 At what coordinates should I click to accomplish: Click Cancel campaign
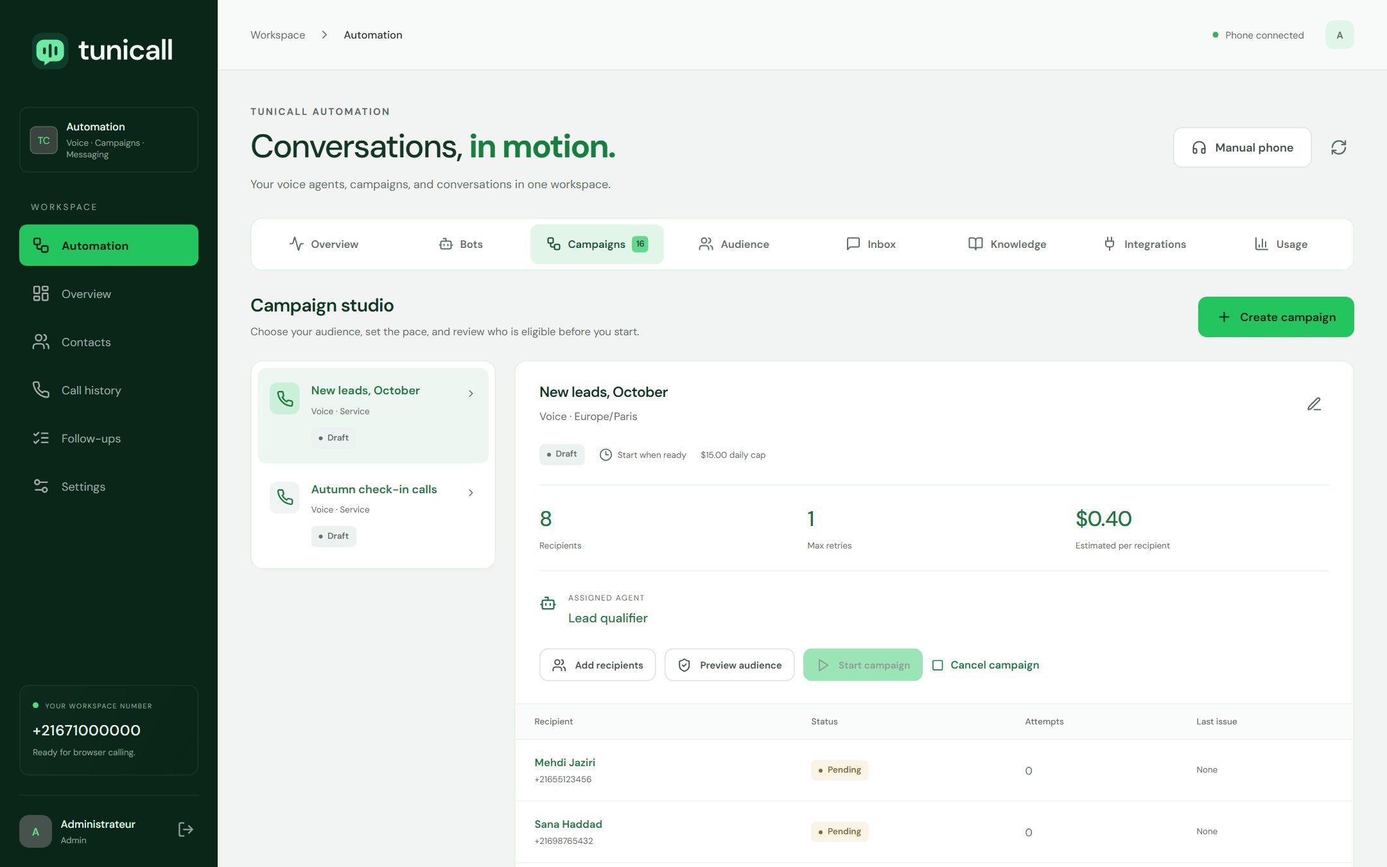click(x=986, y=665)
